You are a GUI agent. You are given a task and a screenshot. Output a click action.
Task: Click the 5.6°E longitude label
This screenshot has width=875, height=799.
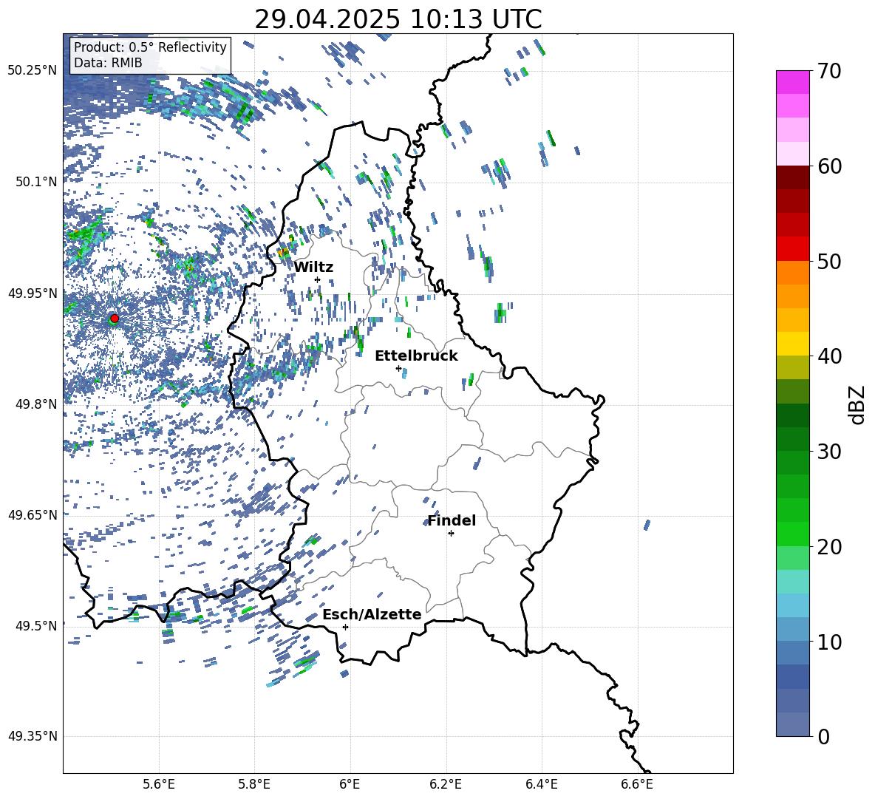(x=159, y=784)
